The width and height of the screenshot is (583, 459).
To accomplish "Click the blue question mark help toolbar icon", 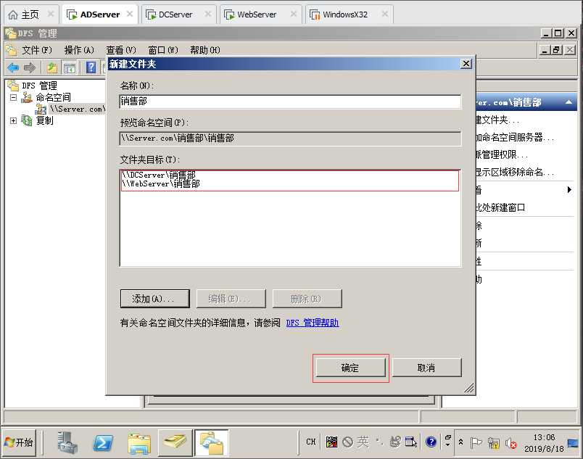I will 91,67.
